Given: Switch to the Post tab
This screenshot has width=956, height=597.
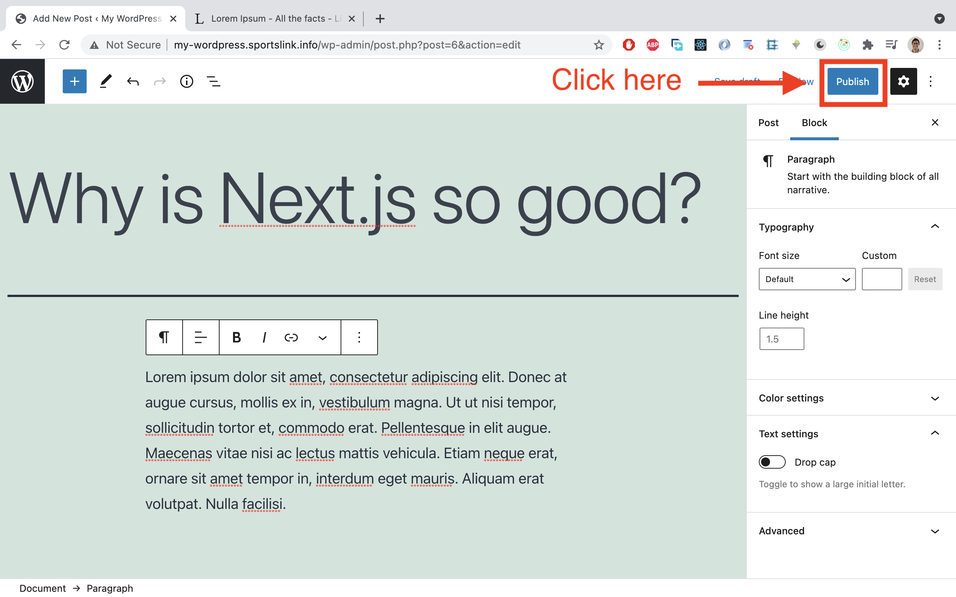Looking at the screenshot, I should (768, 123).
